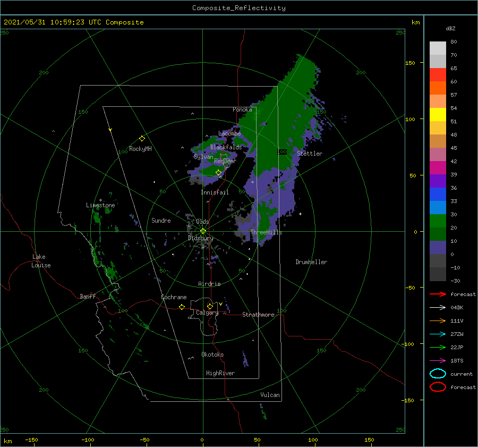Image resolution: width=478 pixels, height=447 pixels.
Task: Click the yellow 'km' label at top right
Action: (x=415, y=22)
